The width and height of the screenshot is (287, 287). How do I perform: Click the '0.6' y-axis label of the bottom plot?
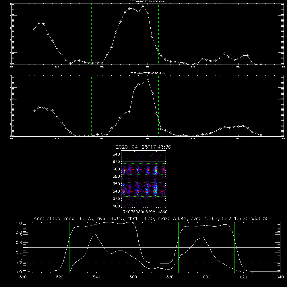19,243
